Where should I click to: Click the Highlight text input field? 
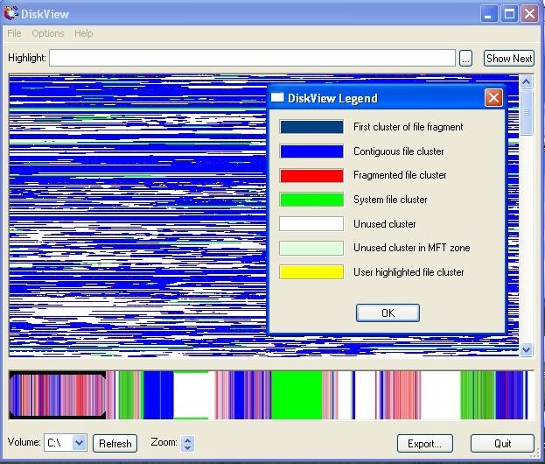252,58
